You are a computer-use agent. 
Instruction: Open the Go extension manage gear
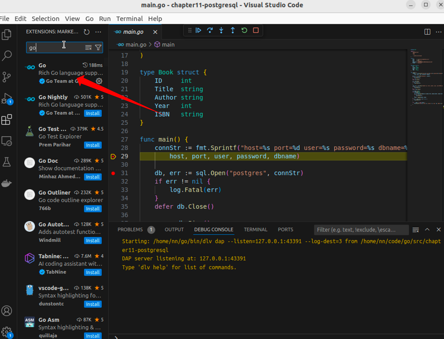(99, 81)
